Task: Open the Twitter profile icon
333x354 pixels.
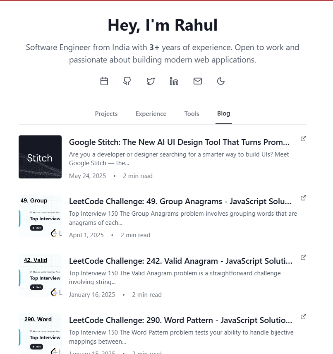Action: (x=151, y=81)
